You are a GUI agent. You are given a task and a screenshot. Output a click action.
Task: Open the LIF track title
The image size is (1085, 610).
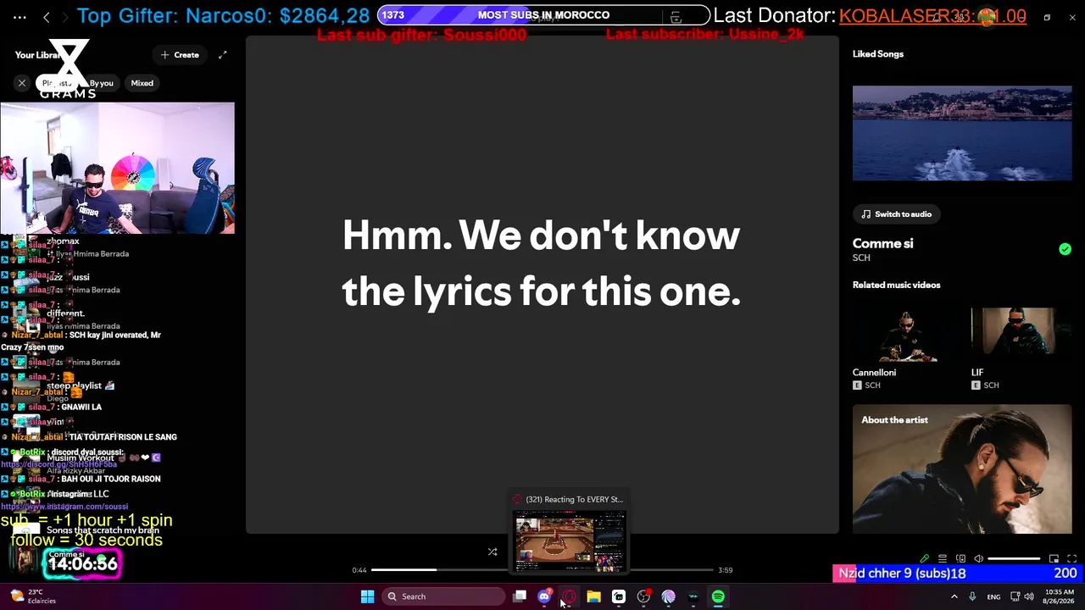click(x=977, y=373)
